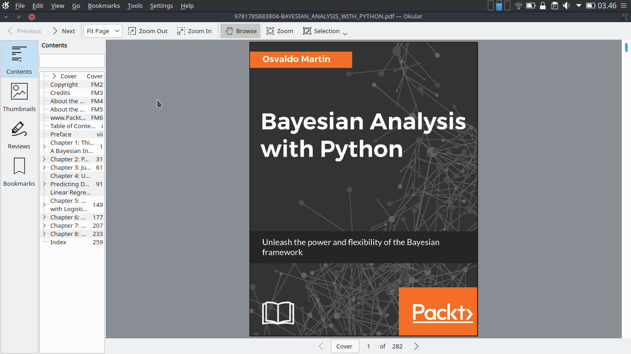Open the Tools menu

pyautogui.click(x=135, y=6)
